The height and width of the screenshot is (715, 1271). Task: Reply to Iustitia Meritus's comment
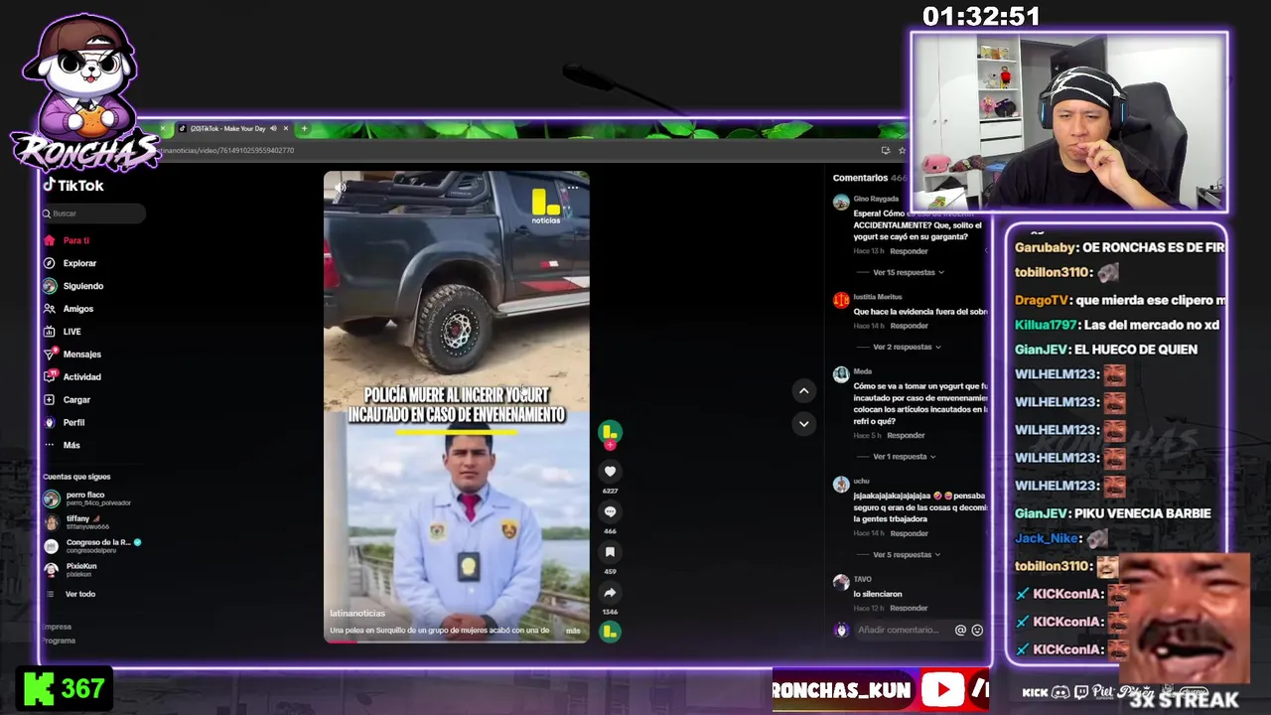pyautogui.click(x=909, y=326)
